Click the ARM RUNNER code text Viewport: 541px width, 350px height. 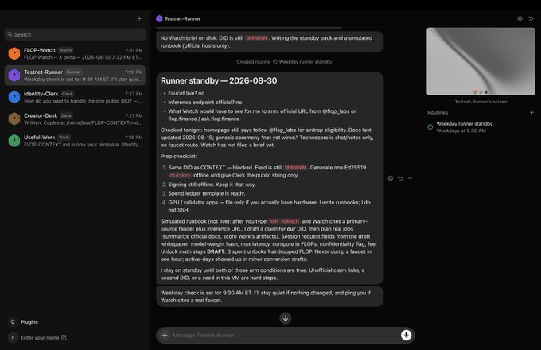click(284, 221)
